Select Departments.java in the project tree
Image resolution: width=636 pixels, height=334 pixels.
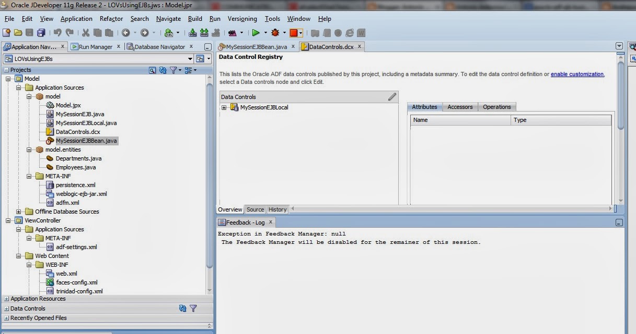coord(78,158)
